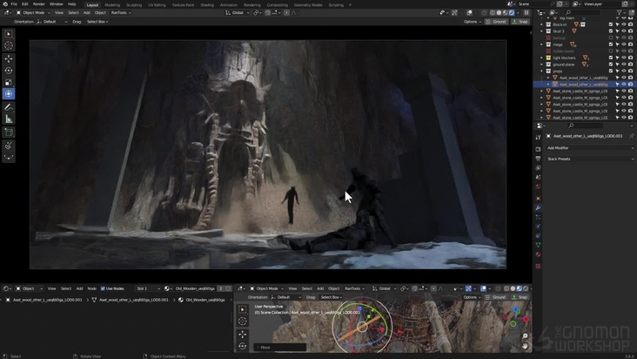
Task: Hide the props collection with its eye icon
Action: (x=624, y=71)
